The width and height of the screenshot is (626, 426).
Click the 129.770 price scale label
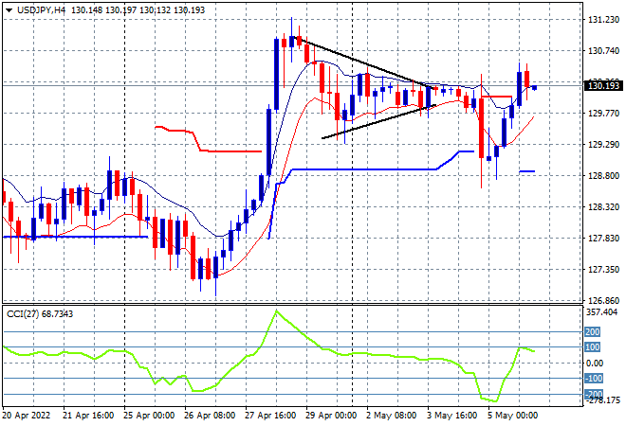point(603,114)
